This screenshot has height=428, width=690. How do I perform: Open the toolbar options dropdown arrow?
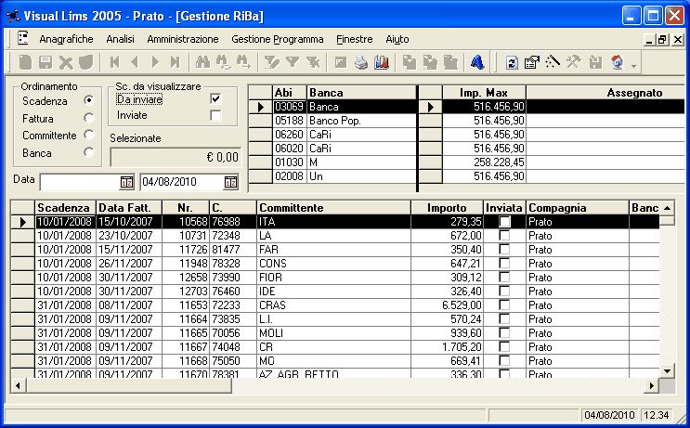(x=633, y=66)
